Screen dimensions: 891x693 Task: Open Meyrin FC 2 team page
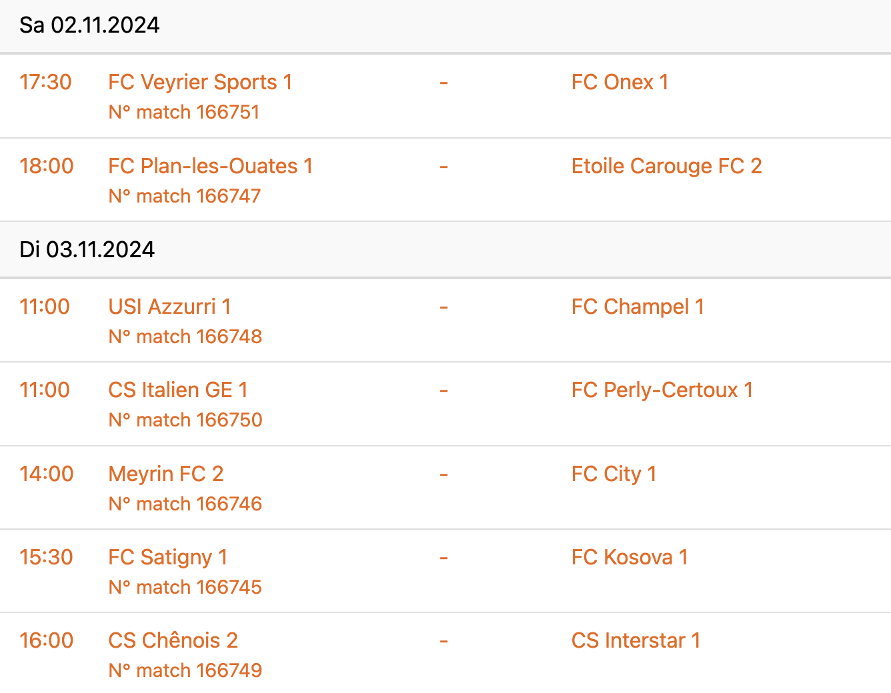[x=166, y=474]
